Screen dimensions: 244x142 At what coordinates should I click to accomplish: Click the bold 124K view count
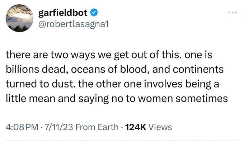click(x=136, y=127)
